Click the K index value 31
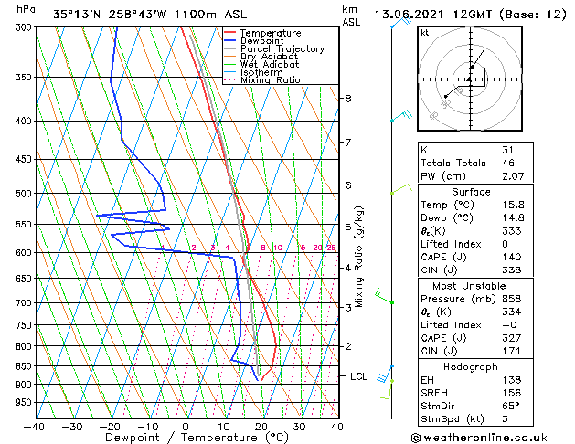The height and width of the screenshot is (444, 575). click(507, 150)
